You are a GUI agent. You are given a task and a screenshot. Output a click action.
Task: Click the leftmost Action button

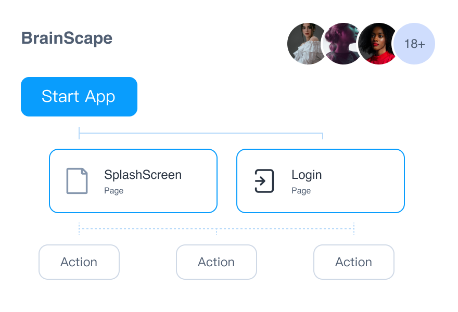79,262
